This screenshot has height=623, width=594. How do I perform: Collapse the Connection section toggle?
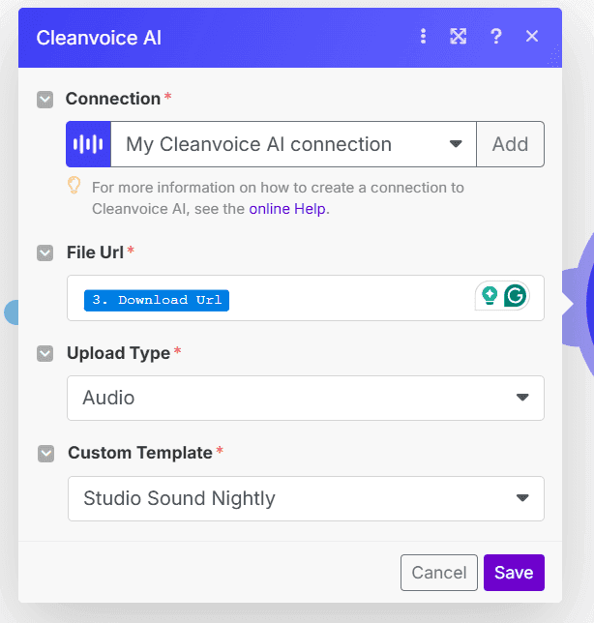coord(45,99)
